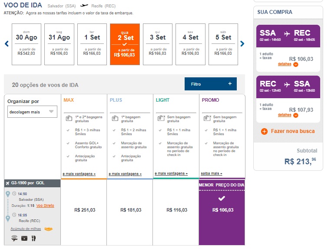Expand the Filtro panel
Image resolution: width=328 pixels, height=249 pixels.
[x=210, y=84]
